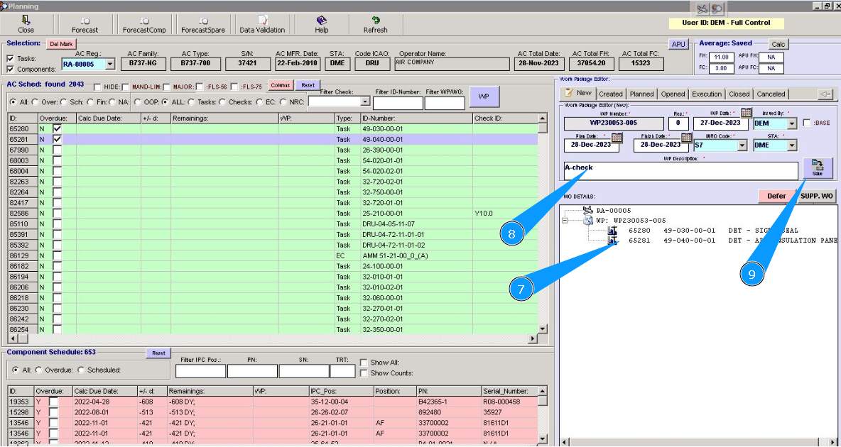Enable the BASE checkbox
The width and height of the screenshot is (841, 447).
tap(806, 123)
